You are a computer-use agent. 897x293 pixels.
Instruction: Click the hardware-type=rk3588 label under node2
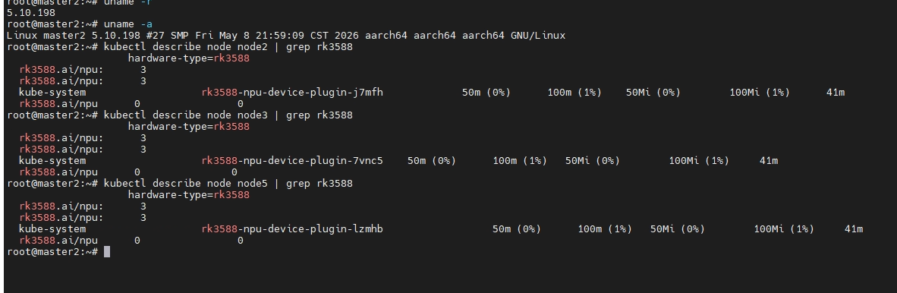(189, 58)
